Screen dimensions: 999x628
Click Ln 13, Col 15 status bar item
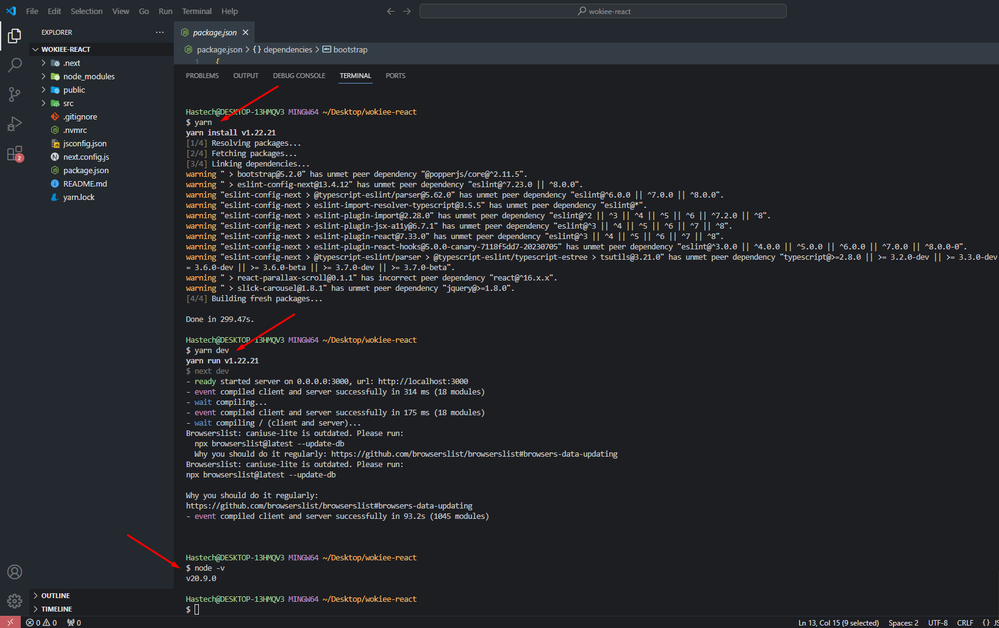click(x=839, y=623)
